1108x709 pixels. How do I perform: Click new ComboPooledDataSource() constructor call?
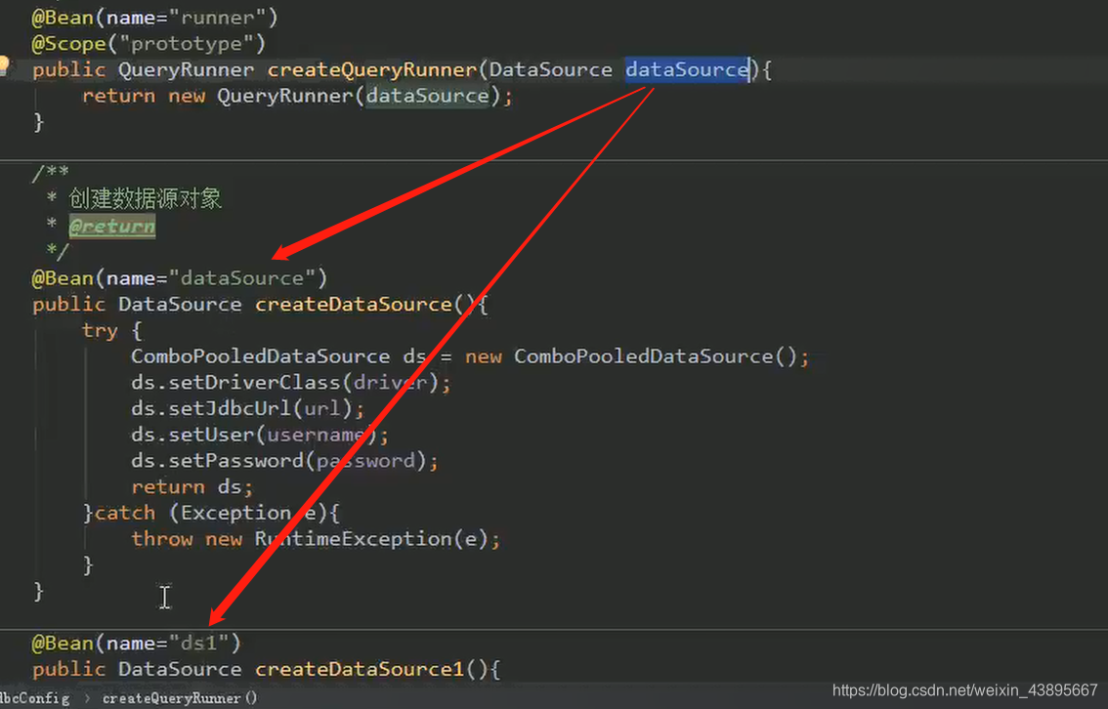(x=630, y=356)
